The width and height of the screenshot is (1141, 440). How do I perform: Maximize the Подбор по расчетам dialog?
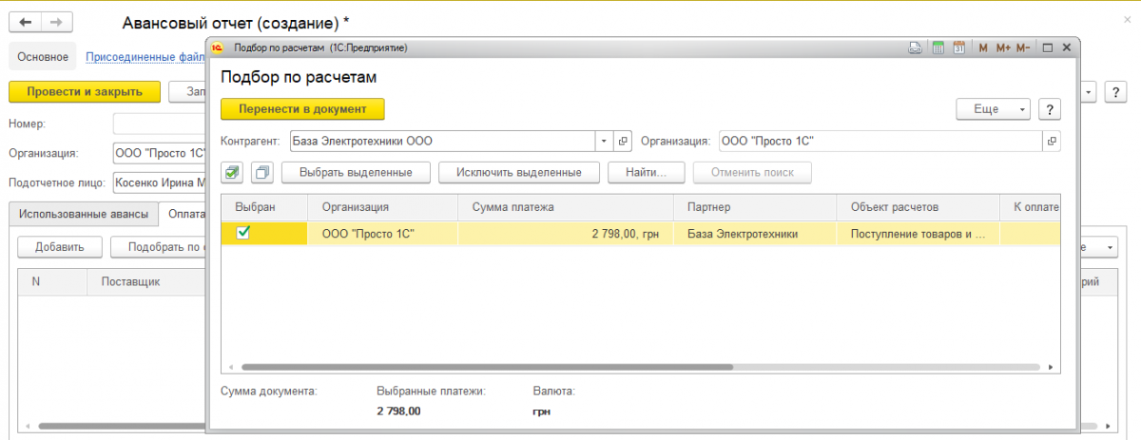coord(1047,47)
